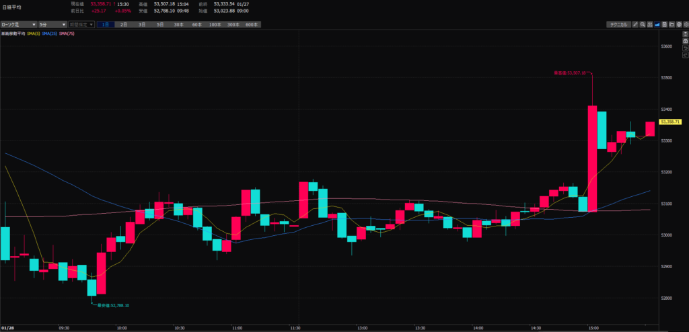Click the yellow current price label 53,358.71
The height and width of the screenshot is (332, 689).
(672, 122)
